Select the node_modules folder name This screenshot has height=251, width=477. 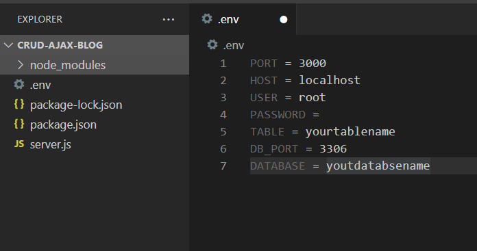coord(68,65)
